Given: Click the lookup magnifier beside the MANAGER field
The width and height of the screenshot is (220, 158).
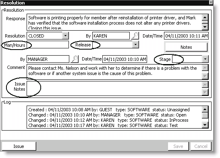Looking at the screenshot, I should 75,59.
